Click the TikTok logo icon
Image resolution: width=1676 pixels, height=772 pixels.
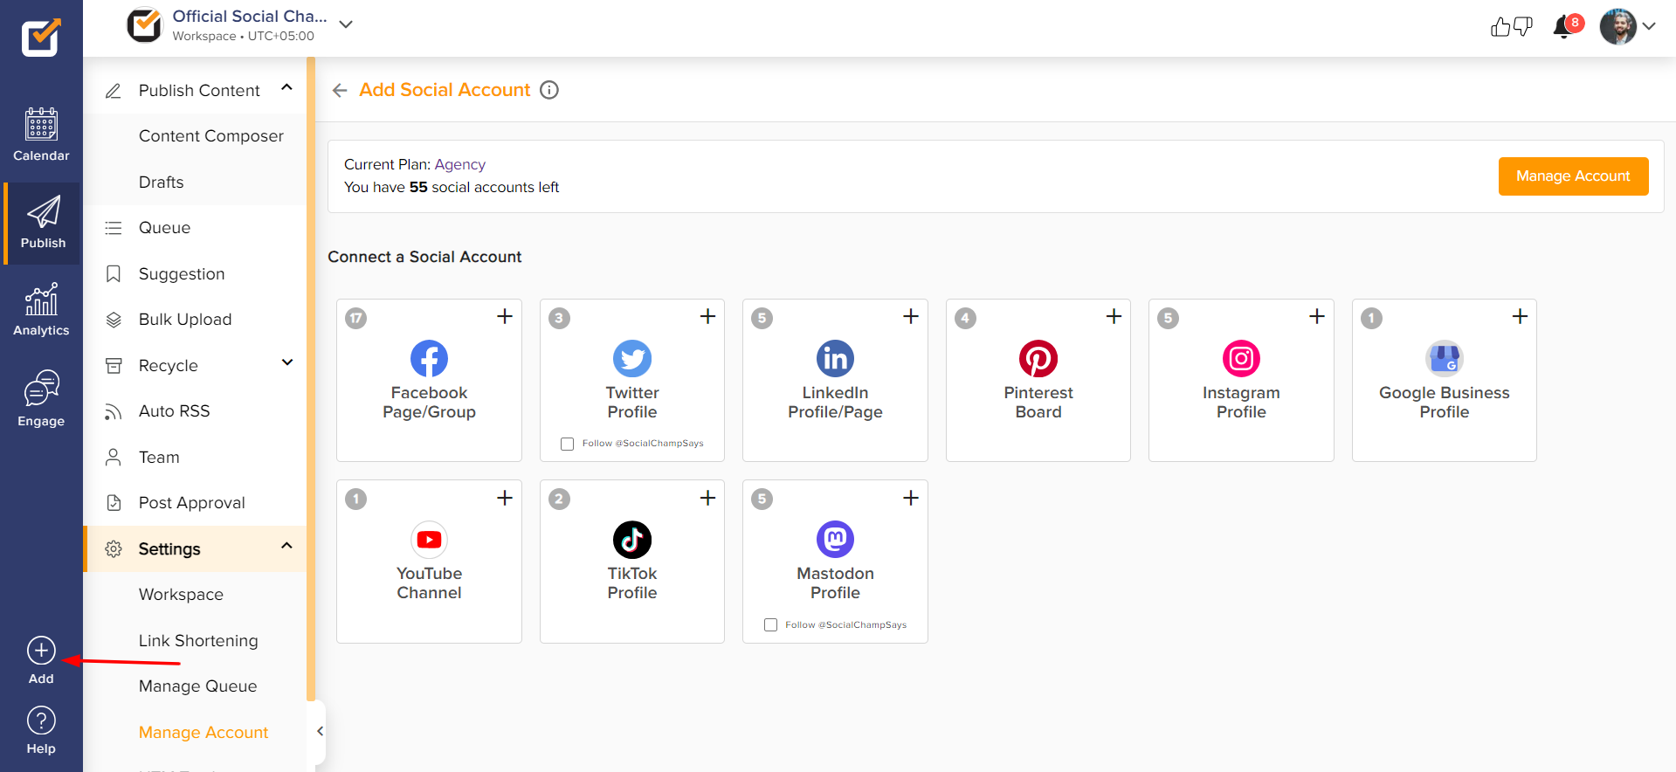632,540
